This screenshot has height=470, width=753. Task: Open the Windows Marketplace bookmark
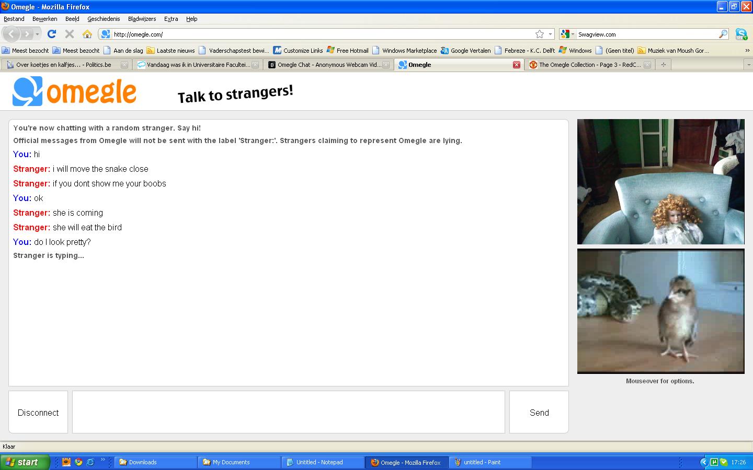[405, 51]
